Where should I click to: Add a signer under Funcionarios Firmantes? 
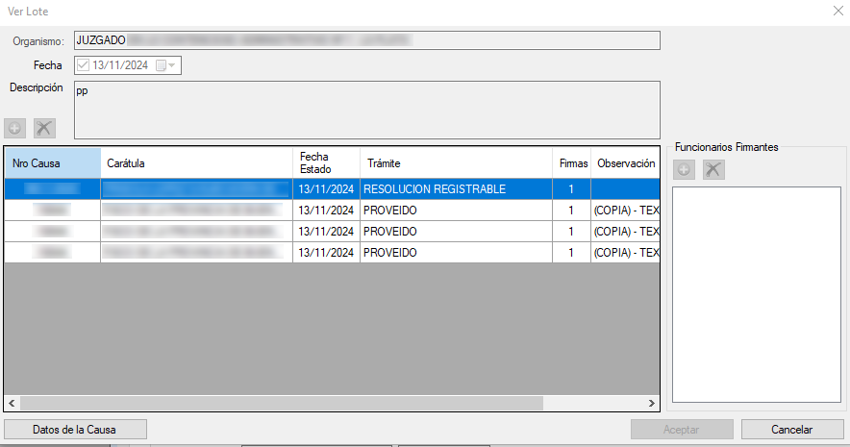684,170
